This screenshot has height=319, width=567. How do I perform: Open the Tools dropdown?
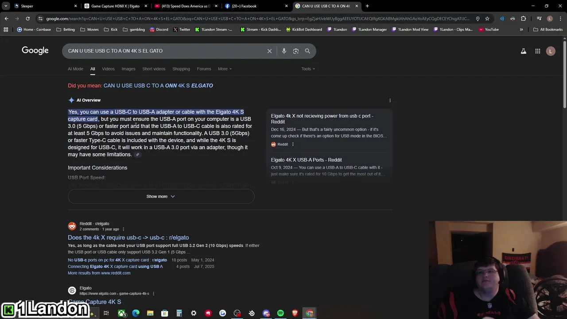(308, 69)
